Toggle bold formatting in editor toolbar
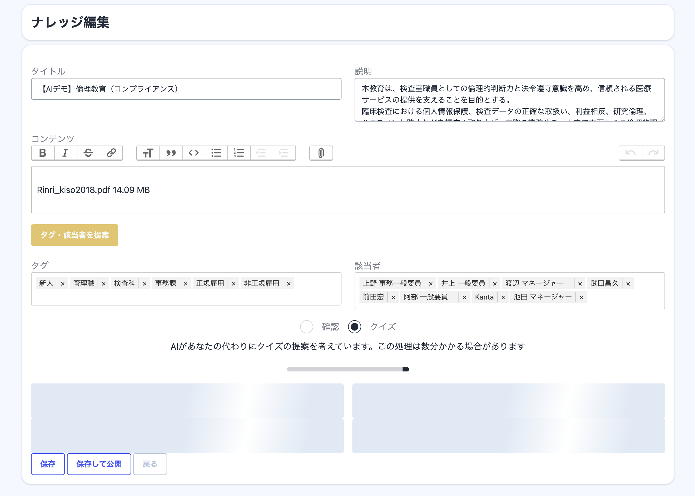 click(x=43, y=153)
